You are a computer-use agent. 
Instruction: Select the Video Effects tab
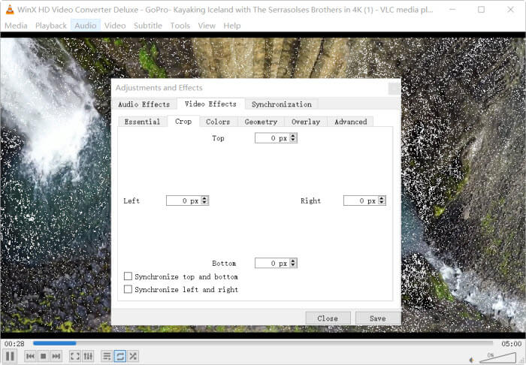[210, 104]
